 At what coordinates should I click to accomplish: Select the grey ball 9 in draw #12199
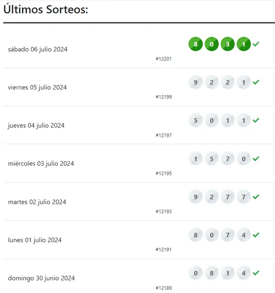(x=196, y=82)
